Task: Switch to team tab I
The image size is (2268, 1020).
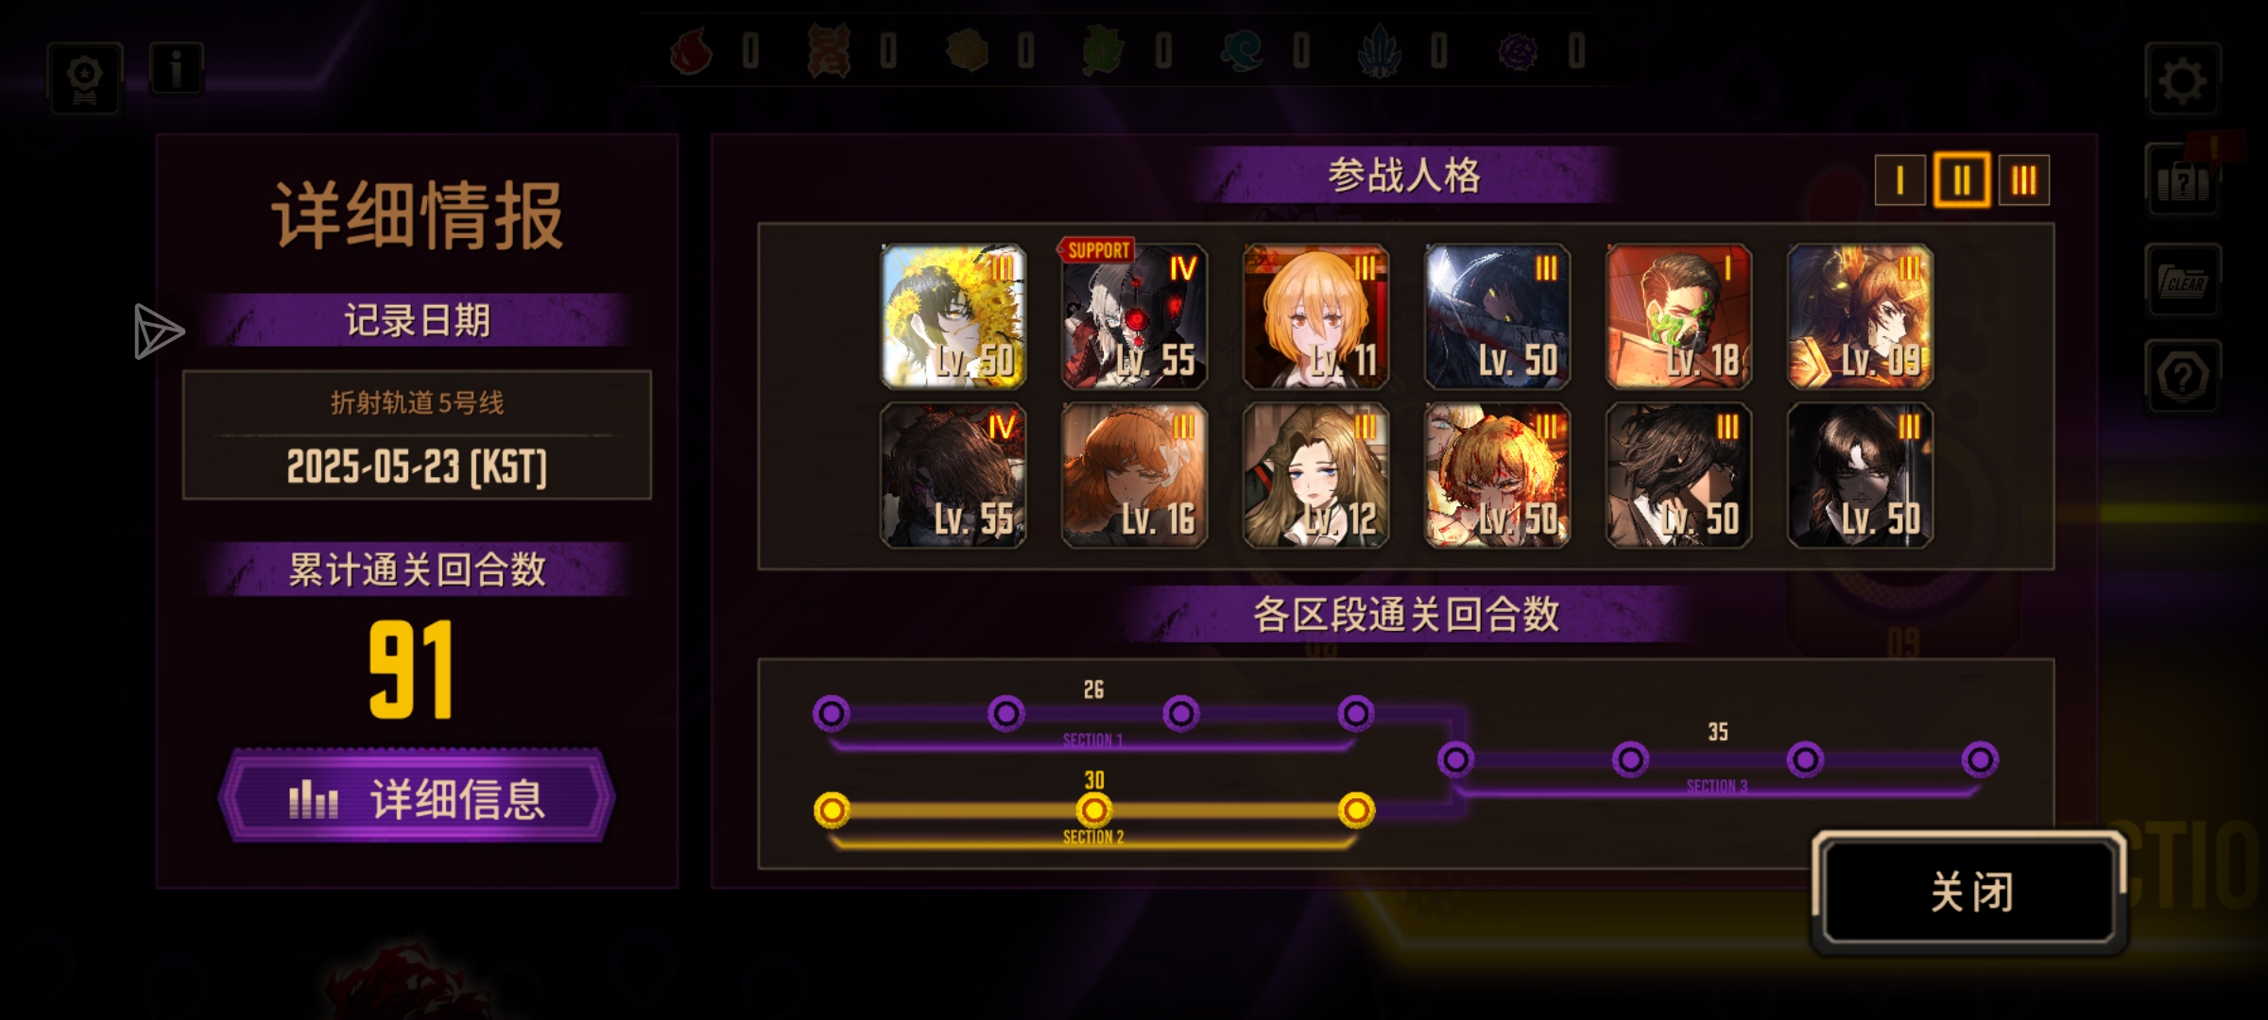Action: (x=1899, y=179)
